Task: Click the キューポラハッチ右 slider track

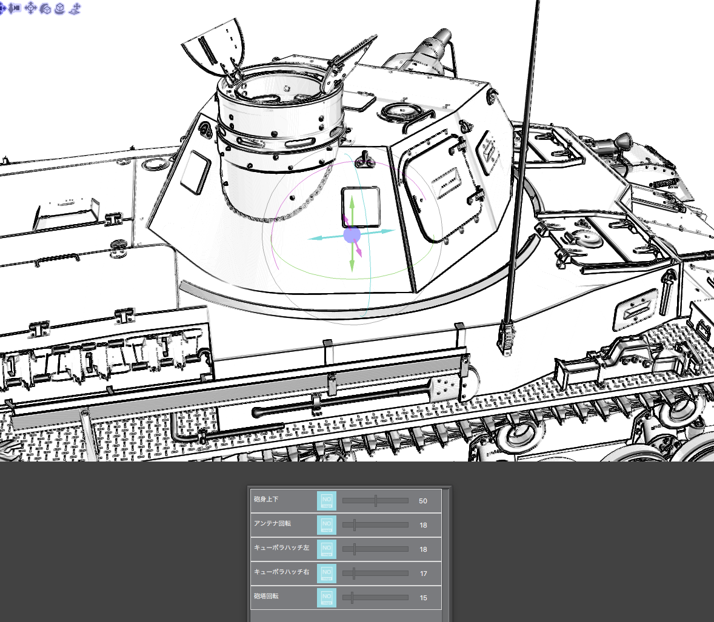Action: [x=375, y=574]
